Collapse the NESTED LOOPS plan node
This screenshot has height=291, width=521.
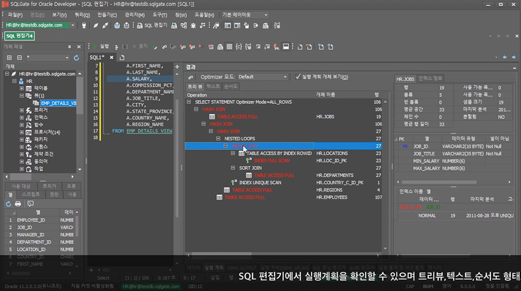click(x=218, y=139)
